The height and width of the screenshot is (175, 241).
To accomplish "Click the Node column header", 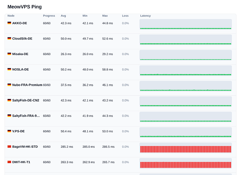I will point(11,16).
